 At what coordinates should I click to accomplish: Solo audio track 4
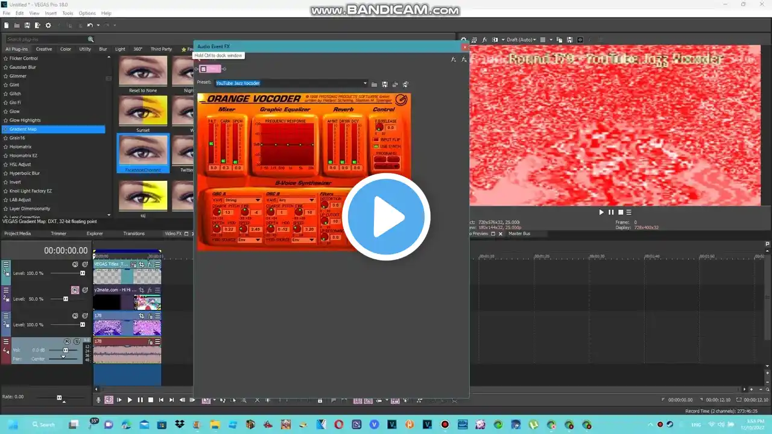[x=77, y=341]
